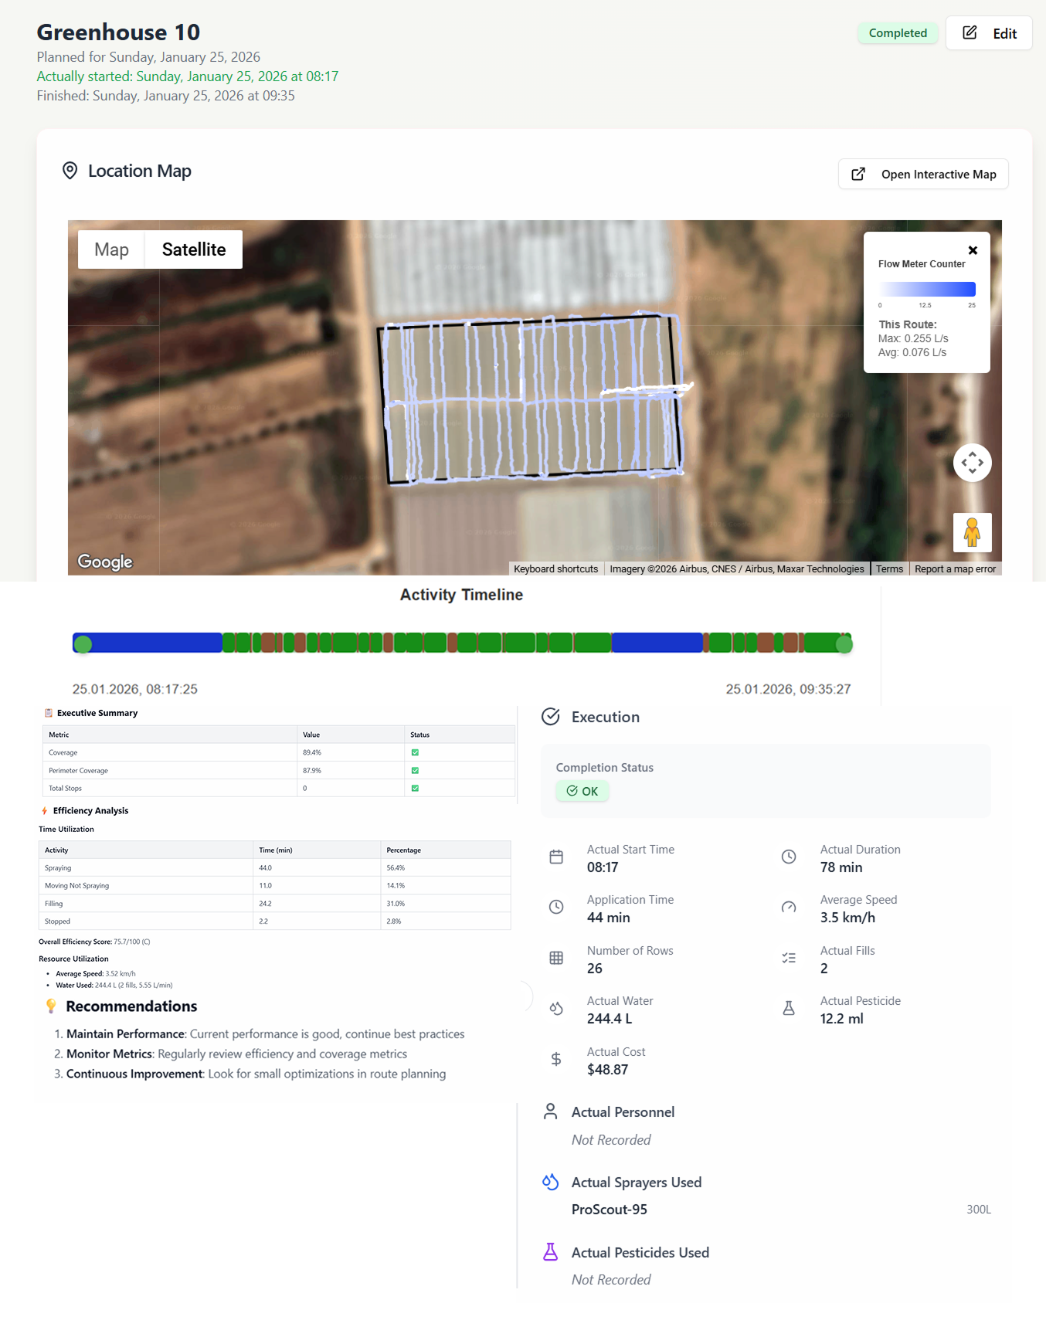Click the timeline start marker dot
Viewport: 1046px width, 1327px height.
coord(83,644)
